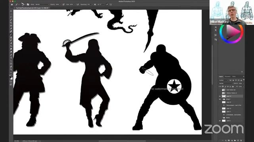Lock layer position icon

[228, 87]
